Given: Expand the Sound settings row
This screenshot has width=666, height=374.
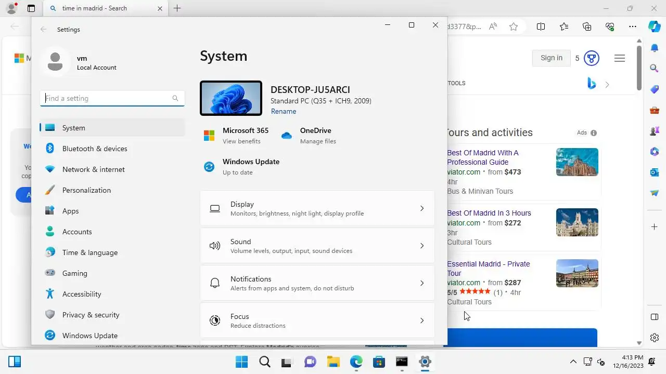Looking at the screenshot, I should pyautogui.click(x=317, y=246).
